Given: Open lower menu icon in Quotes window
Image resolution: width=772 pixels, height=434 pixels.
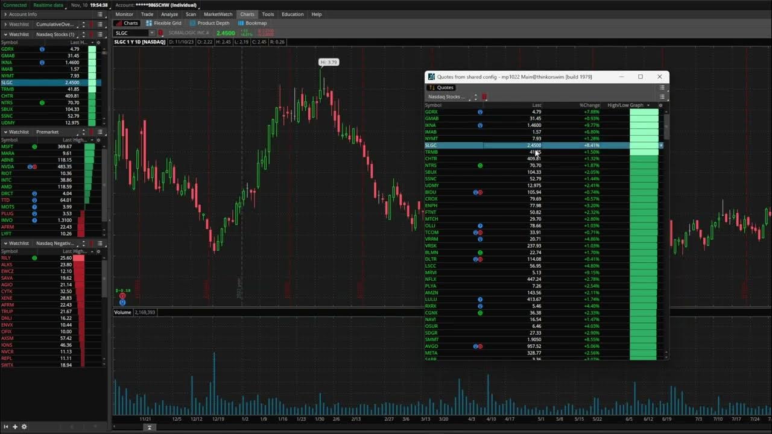Looking at the screenshot, I should [662, 96].
